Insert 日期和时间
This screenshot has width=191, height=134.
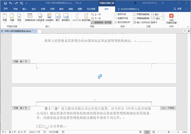tap(30, 17)
